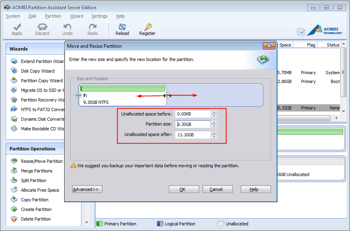Click the "Primary" cell in the Boot row
Image resolution: width=350 pixels, height=231 pixels.
pyautogui.click(x=308, y=81)
